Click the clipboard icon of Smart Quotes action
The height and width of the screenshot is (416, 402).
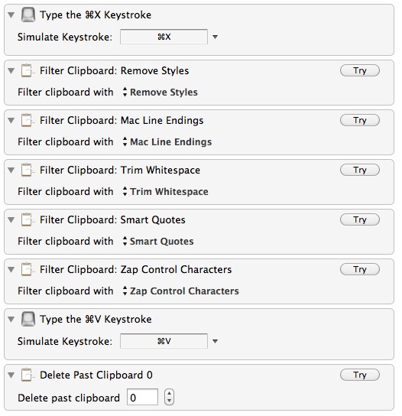tap(28, 219)
